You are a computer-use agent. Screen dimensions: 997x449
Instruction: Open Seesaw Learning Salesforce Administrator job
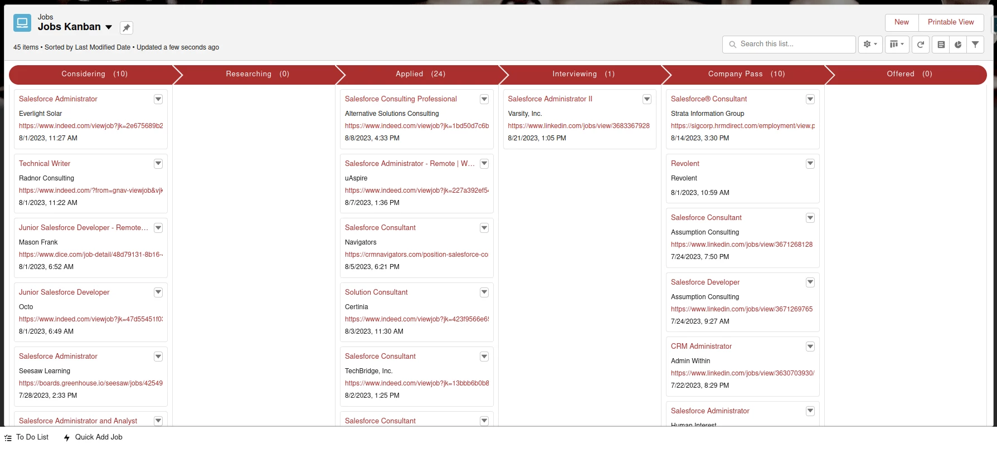[58, 357]
